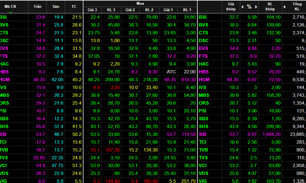Click the left arrow before Tổng KL header
Image resolution: width=306 pixels, height=183 pixels.
(x=284, y=7)
